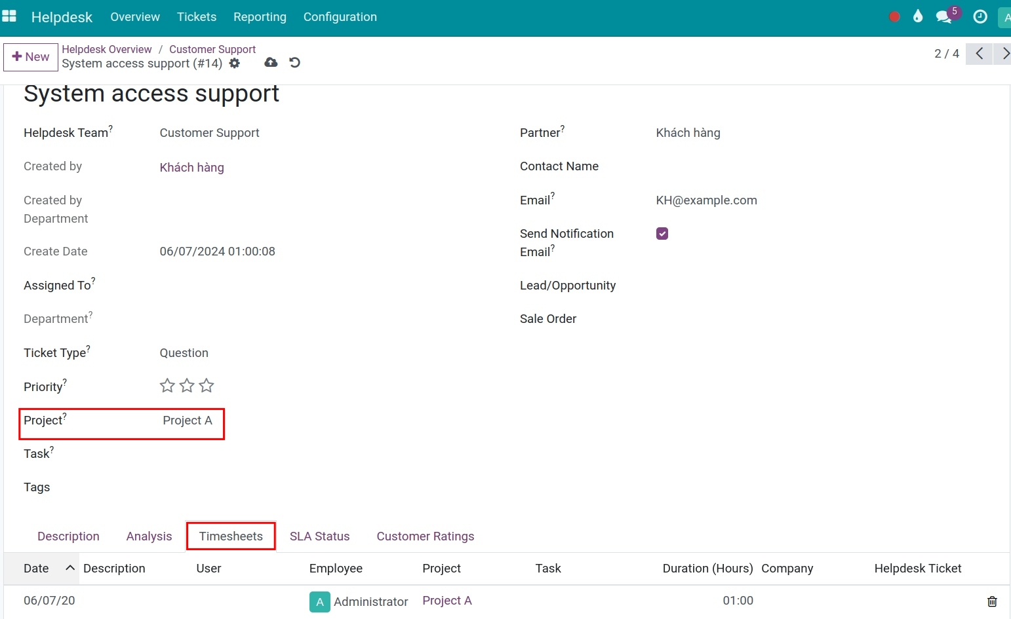Click the discard changes undo icon
The image size is (1011, 619).
click(295, 62)
